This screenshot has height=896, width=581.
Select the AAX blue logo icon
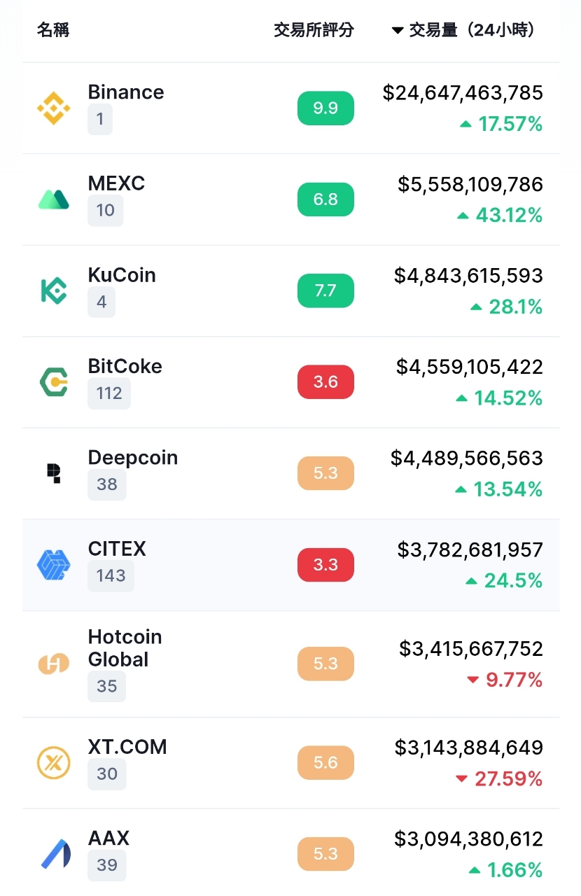(x=53, y=854)
